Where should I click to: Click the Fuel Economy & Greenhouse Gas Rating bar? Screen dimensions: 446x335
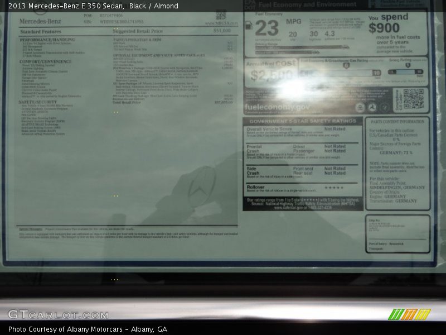click(341, 73)
